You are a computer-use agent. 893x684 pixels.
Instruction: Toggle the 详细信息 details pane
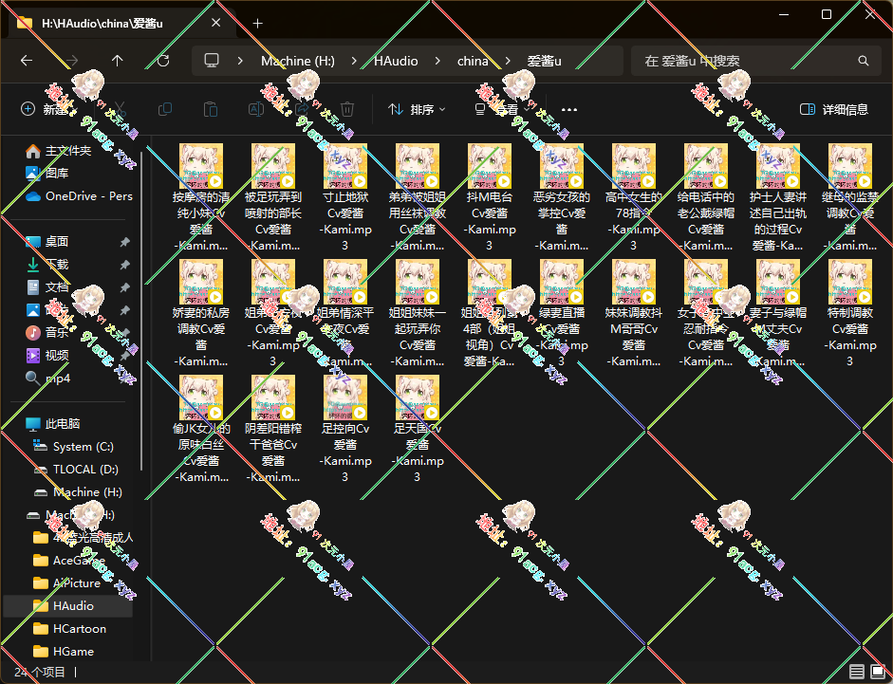tap(834, 109)
